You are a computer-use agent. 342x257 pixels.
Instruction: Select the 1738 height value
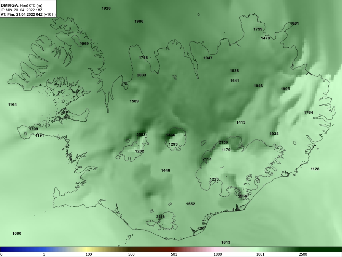click(x=143, y=58)
